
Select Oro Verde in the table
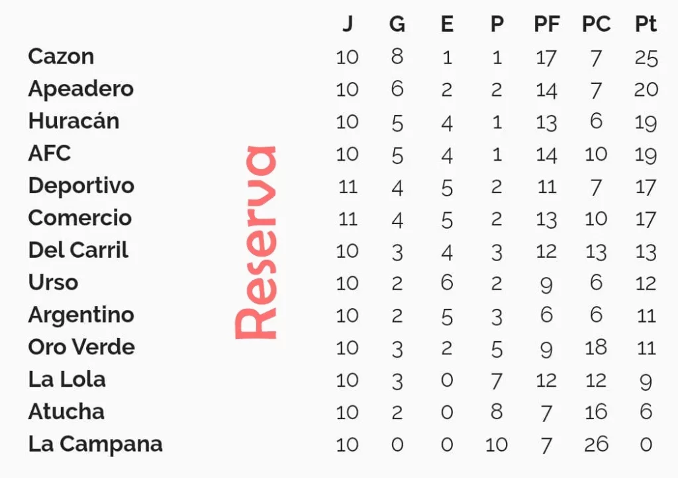coord(81,347)
